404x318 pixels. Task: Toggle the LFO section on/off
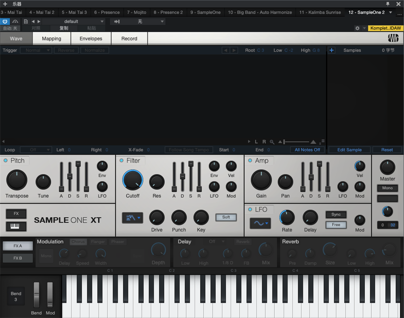click(x=250, y=209)
